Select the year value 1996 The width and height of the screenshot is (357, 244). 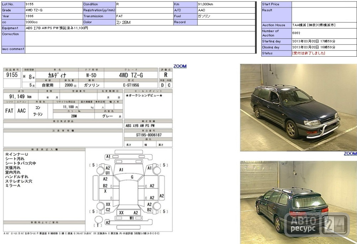click(30, 16)
